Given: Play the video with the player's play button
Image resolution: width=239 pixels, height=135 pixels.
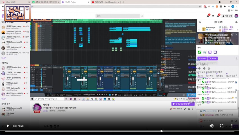Looking at the screenshot, I should point(8,126).
